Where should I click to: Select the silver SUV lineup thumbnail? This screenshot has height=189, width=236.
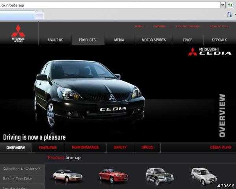point(204,176)
